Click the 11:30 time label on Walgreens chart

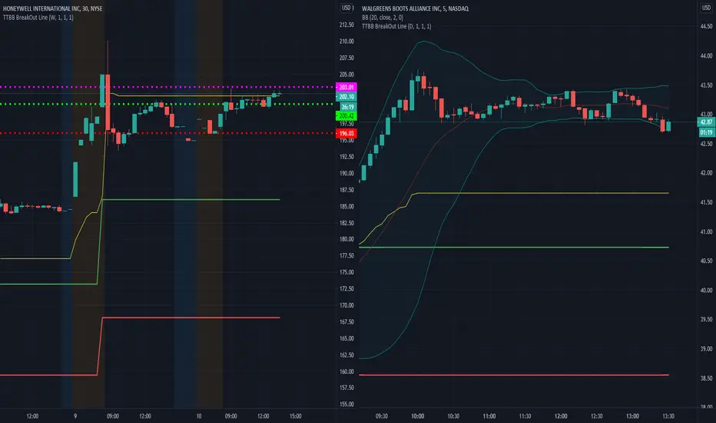tap(525, 416)
